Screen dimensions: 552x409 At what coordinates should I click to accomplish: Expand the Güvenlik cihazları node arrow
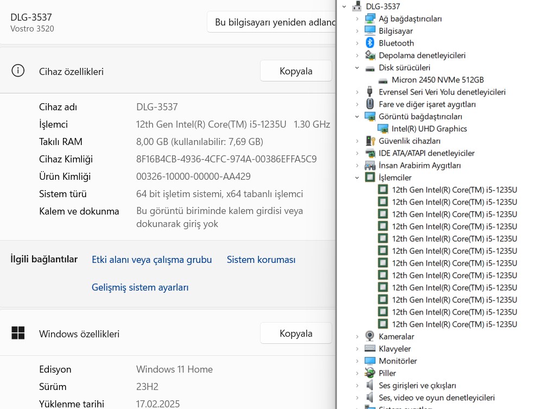tap(357, 141)
